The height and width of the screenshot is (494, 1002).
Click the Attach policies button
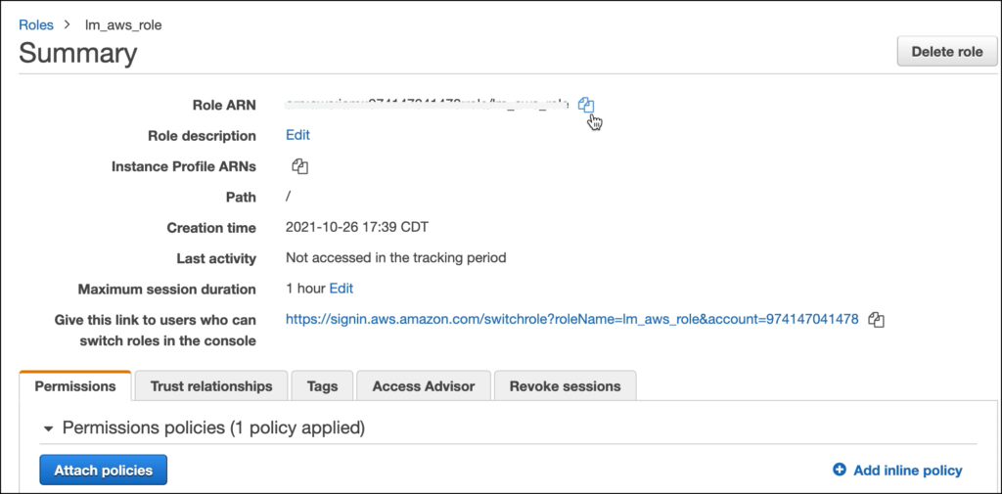(104, 471)
